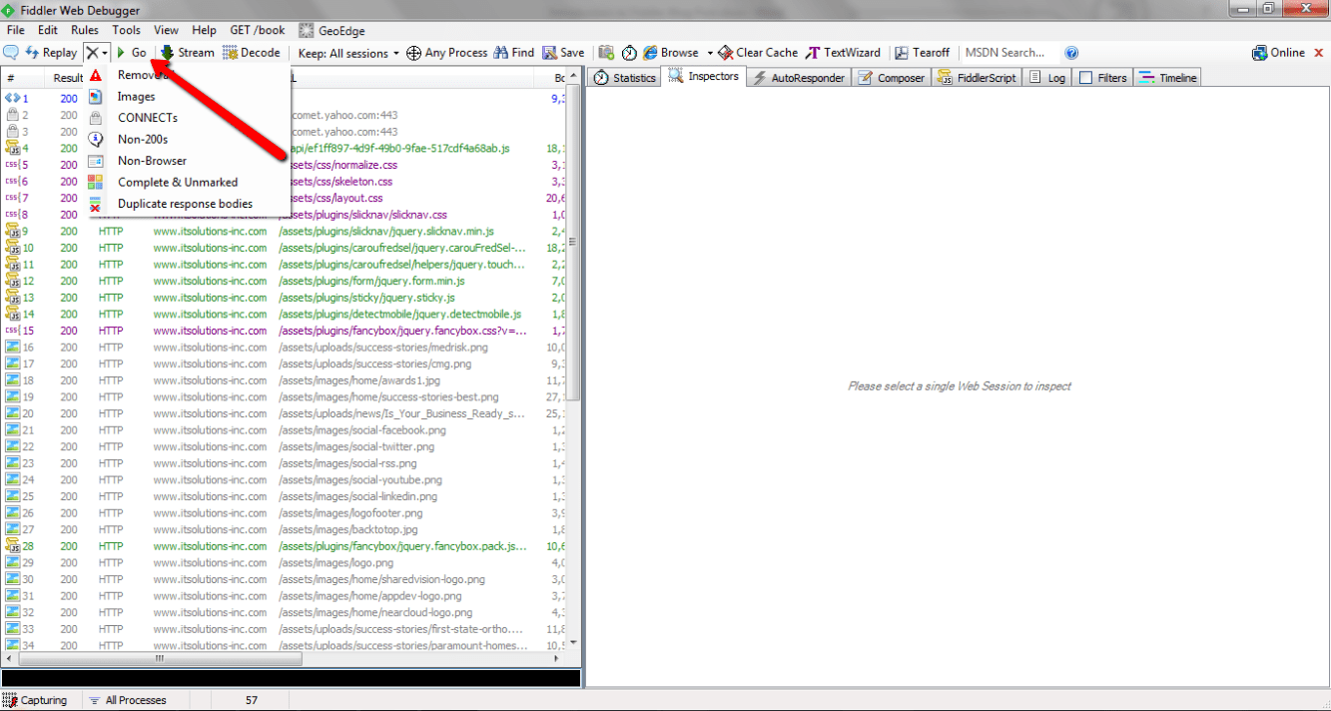This screenshot has width=1331, height=711.
Task: Open Find with the binoculars icon
Action: [514, 53]
